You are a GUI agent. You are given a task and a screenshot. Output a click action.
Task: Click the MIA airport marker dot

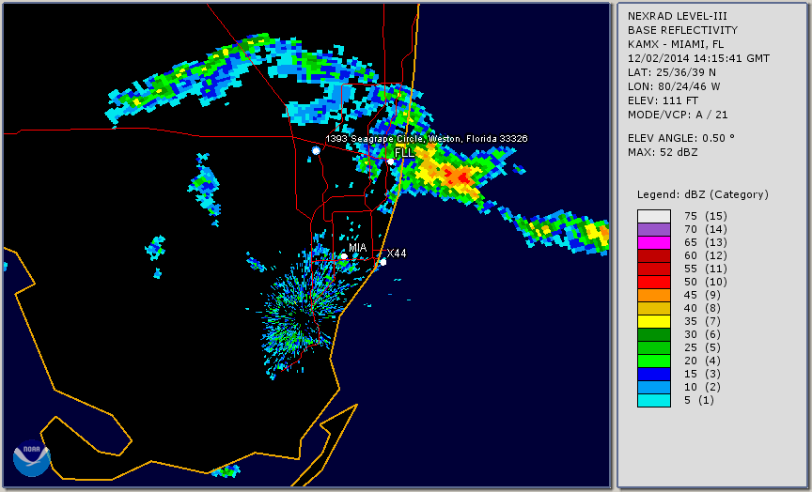344,256
